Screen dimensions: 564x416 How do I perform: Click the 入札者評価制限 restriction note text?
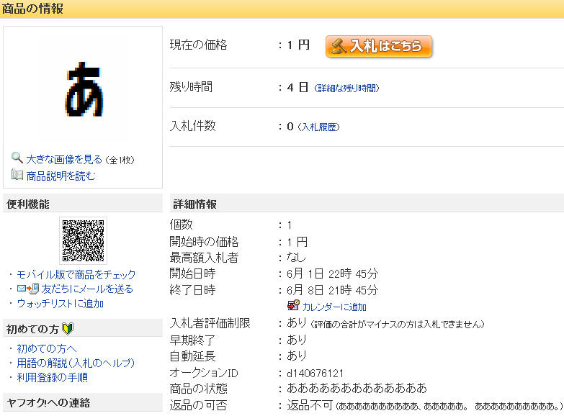(398, 325)
